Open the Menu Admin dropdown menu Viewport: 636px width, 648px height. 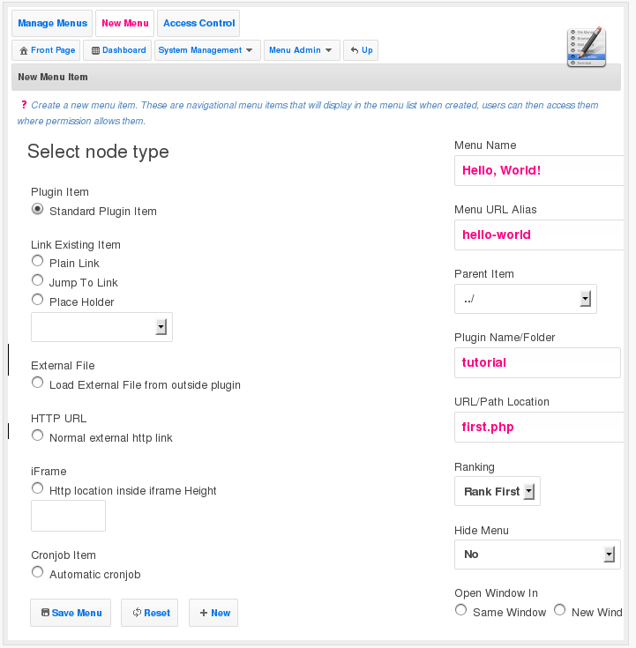coord(302,50)
